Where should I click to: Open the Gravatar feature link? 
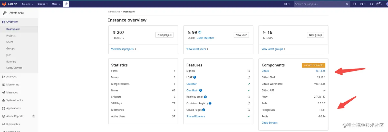coord(191,84)
